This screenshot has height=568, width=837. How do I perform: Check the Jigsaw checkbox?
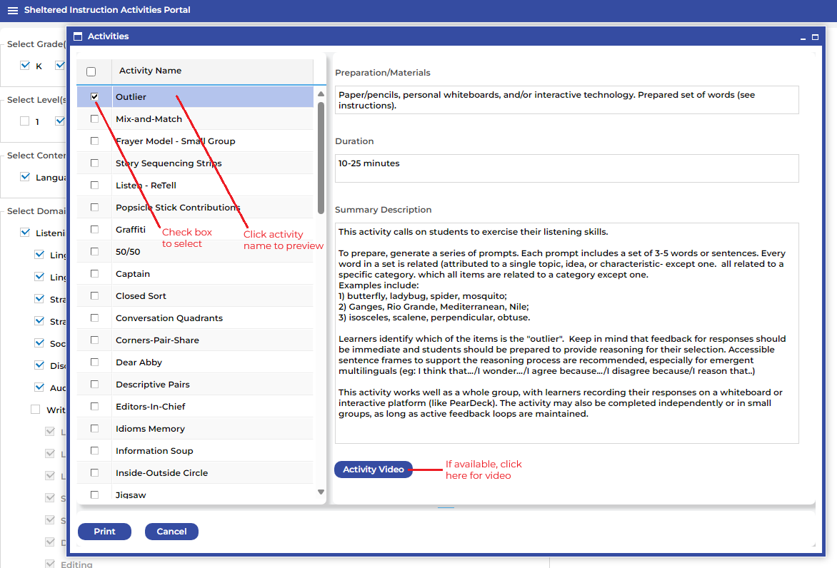pyautogui.click(x=94, y=495)
